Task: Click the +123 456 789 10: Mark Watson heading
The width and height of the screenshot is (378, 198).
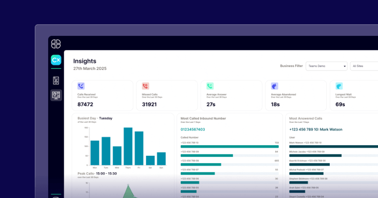Action: pos(316,130)
